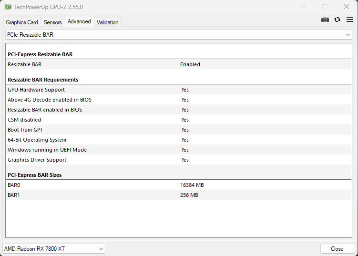Select the GPU Hardware Support row
The width and height of the screenshot is (358, 256).
click(179, 90)
